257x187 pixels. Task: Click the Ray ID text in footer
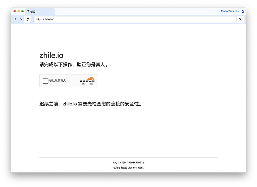tap(128, 163)
